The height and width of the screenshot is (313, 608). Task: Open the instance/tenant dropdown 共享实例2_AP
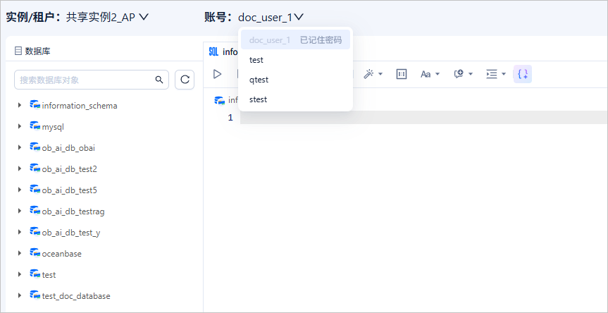[107, 18]
